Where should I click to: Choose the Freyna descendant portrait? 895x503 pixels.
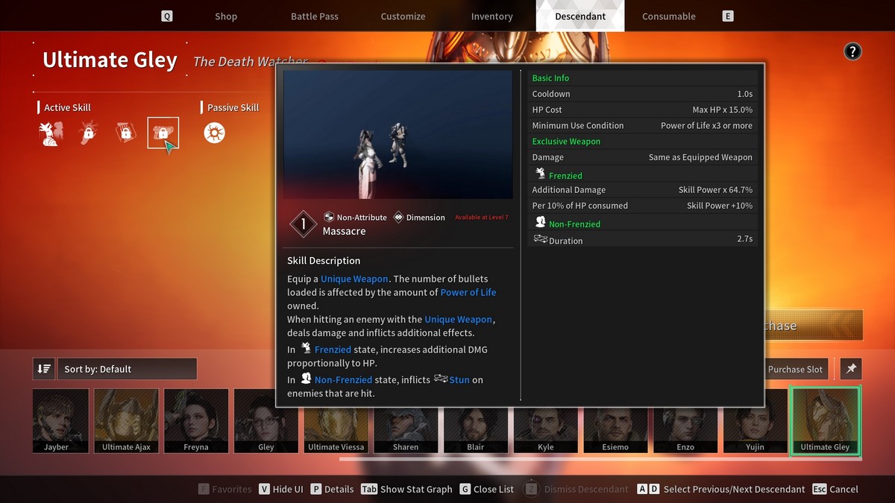(x=196, y=421)
